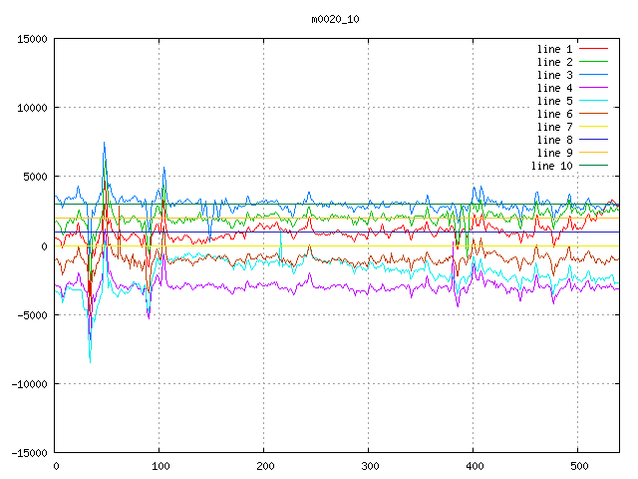This screenshot has height=479, width=638.
Task: Click the chart title m0020_10
Action: click(x=331, y=19)
